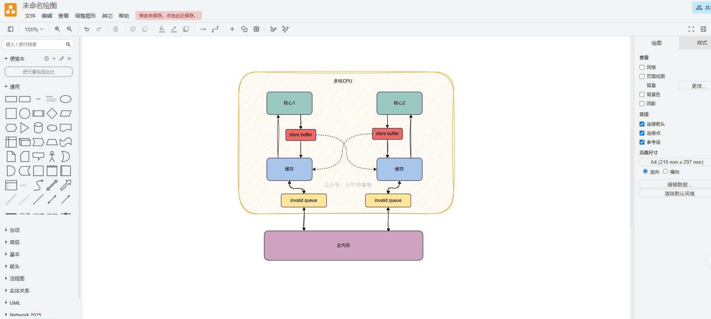The height and width of the screenshot is (319, 711).
Task: Collapse the 通用 shapes section
Action: (x=12, y=87)
